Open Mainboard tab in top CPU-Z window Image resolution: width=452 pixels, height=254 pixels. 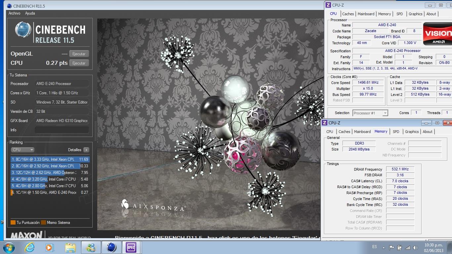(366, 14)
